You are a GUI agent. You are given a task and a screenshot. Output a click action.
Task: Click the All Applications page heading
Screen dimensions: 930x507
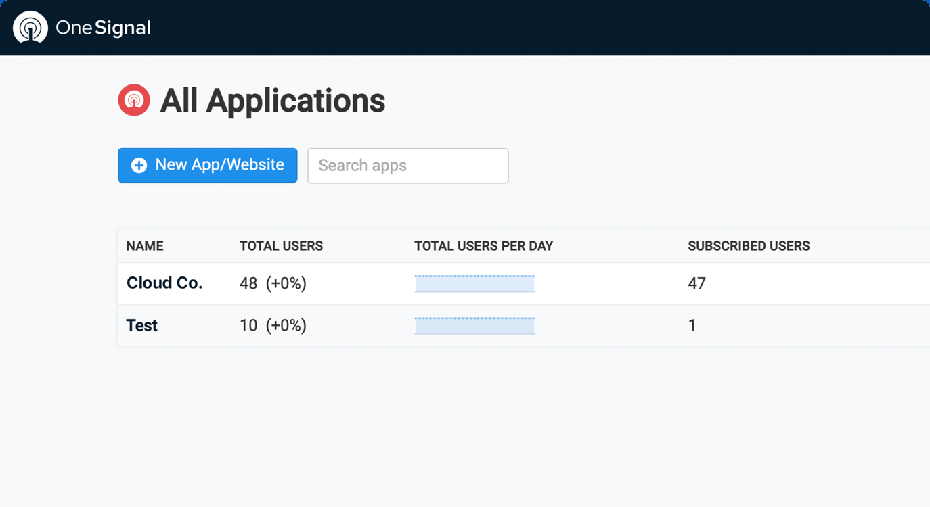click(x=273, y=101)
